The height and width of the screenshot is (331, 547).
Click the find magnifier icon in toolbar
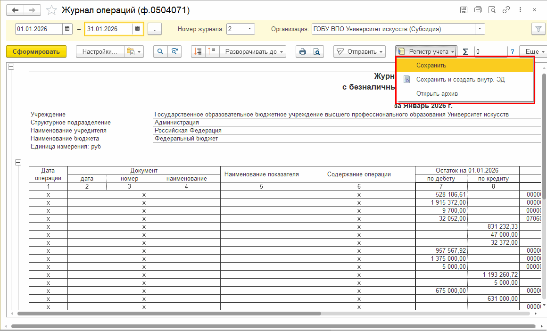[x=161, y=51]
